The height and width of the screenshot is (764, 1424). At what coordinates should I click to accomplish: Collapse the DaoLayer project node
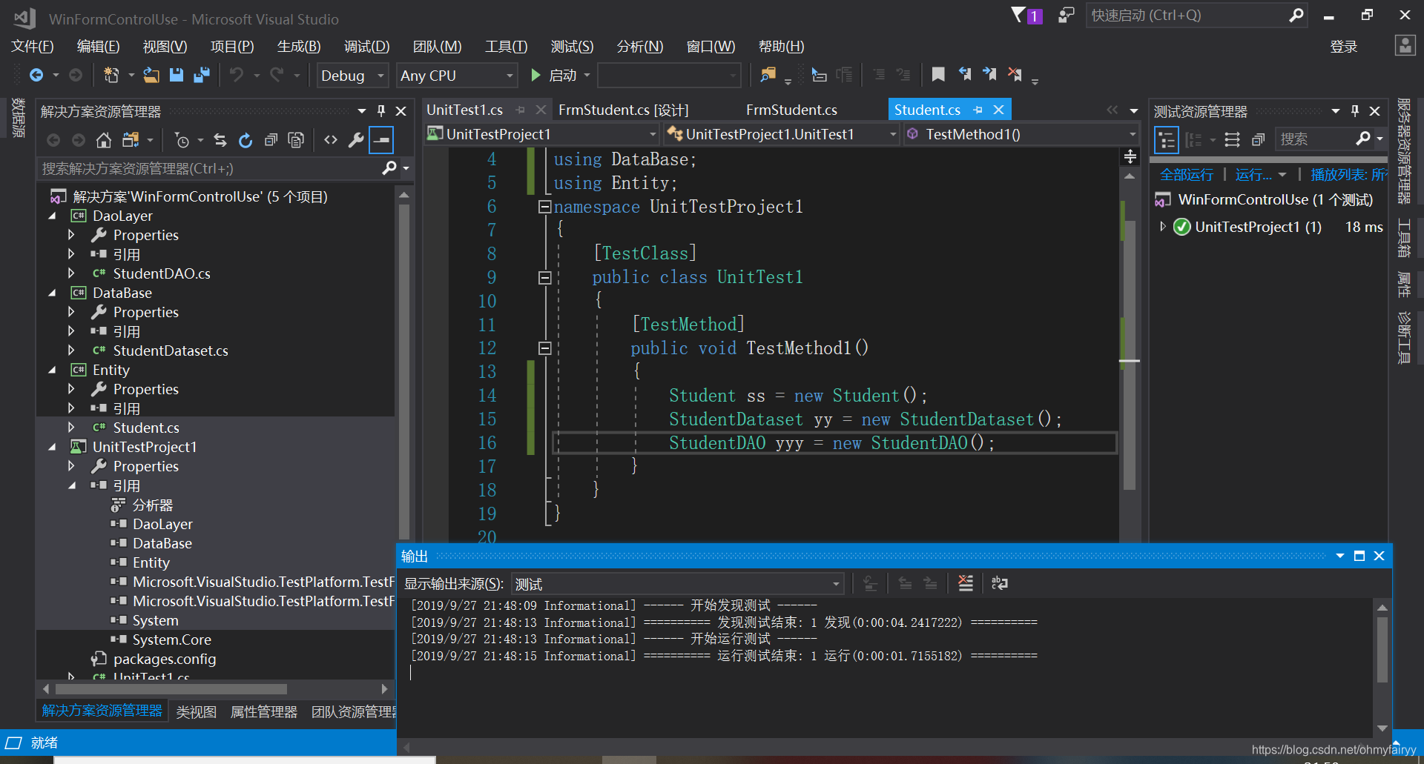tap(53, 216)
